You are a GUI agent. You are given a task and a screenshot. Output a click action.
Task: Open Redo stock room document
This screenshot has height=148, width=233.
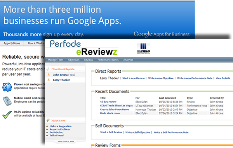[x=110, y=113]
